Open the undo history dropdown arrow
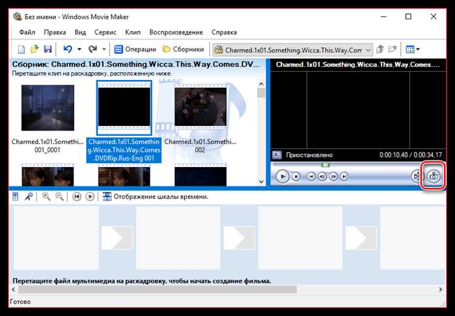The height and width of the screenshot is (316, 455). pos(79,49)
